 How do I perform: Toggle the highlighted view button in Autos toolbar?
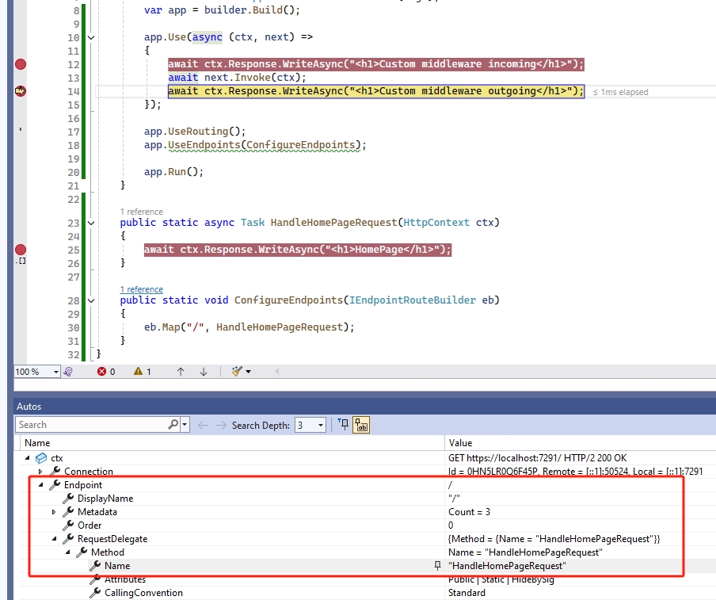click(x=361, y=425)
